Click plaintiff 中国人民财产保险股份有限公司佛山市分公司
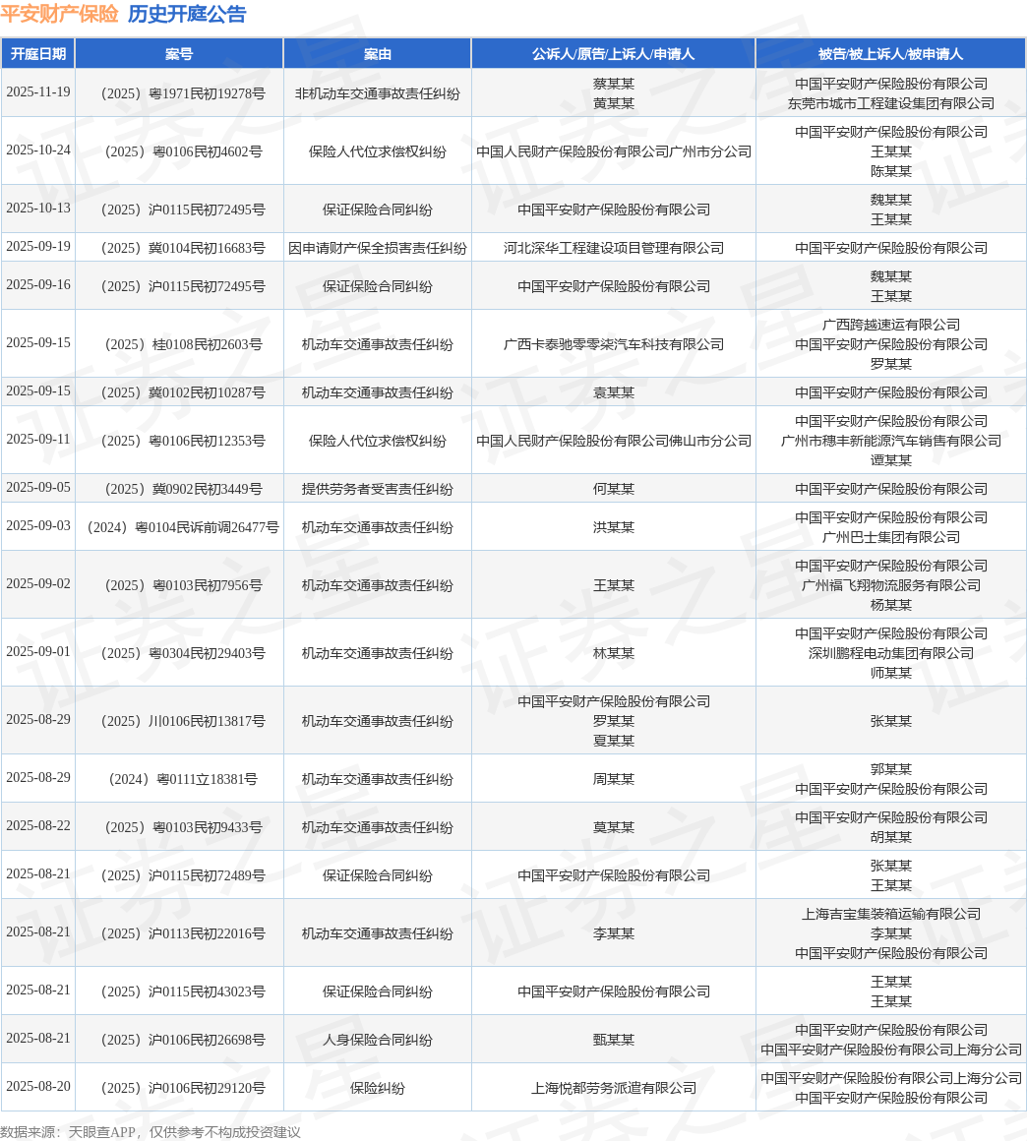This screenshot has width=1027, height=1141. (x=614, y=441)
